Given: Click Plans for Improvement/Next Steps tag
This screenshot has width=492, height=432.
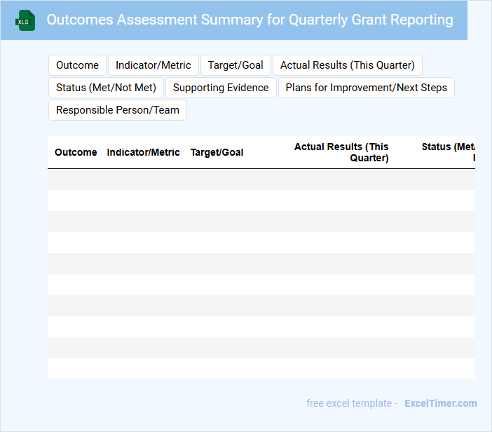Looking at the screenshot, I should [366, 88].
